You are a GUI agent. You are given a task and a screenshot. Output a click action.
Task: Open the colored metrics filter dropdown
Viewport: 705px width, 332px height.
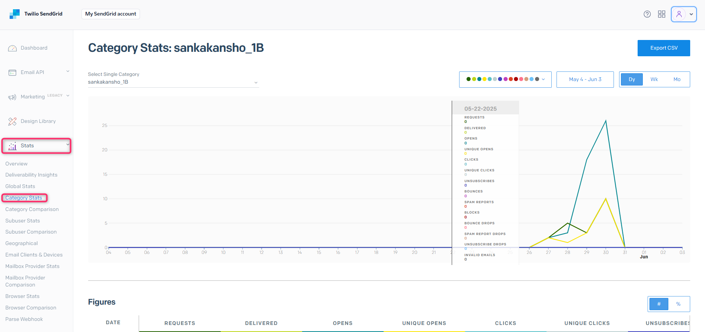pos(505,80)
